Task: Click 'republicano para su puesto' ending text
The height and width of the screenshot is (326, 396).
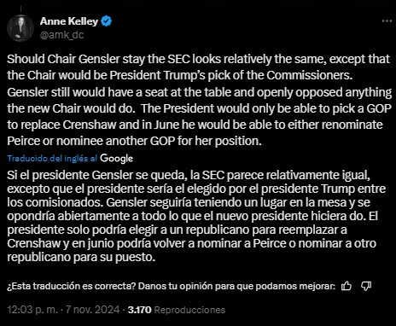Action: [x=81, y=257]
